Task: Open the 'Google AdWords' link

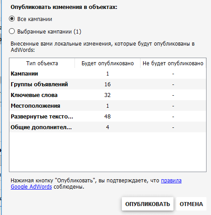Action: tap(31, 187)
